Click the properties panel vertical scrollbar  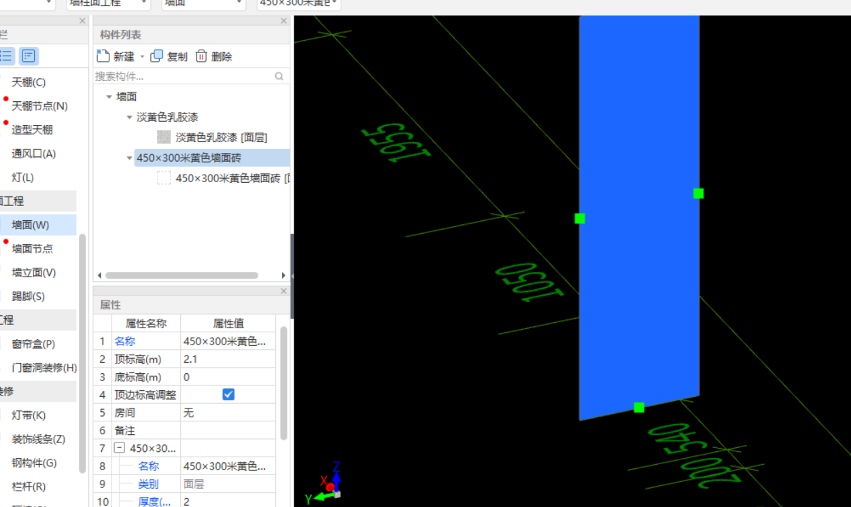coord(283,383)
